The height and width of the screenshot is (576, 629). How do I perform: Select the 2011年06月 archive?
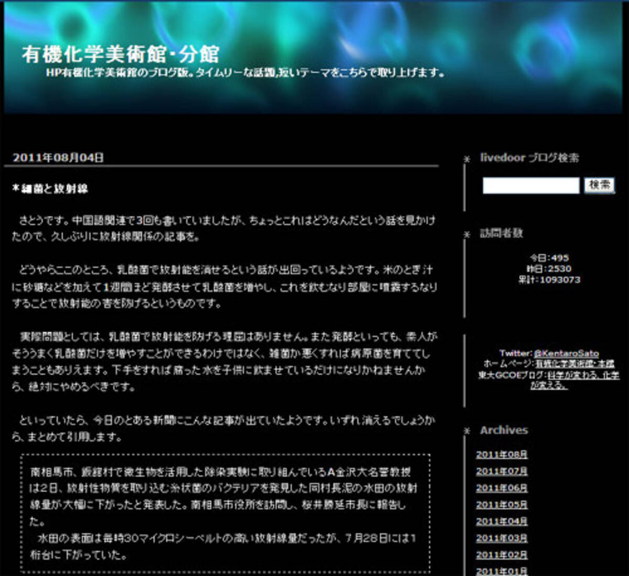coord(502,488)
